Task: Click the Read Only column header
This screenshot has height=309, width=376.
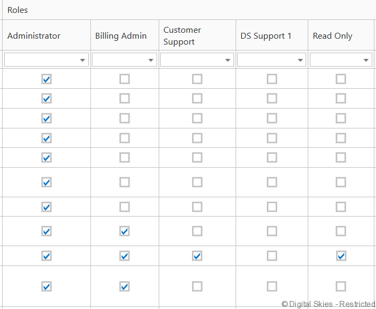Action: click(x=332, y=36)
